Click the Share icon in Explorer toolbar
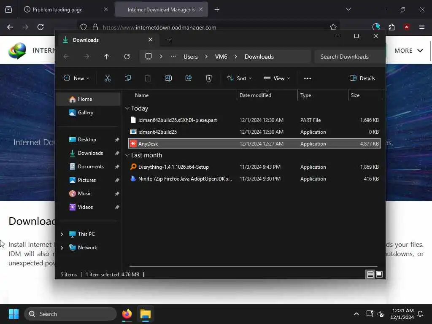 tap(189, 78)
